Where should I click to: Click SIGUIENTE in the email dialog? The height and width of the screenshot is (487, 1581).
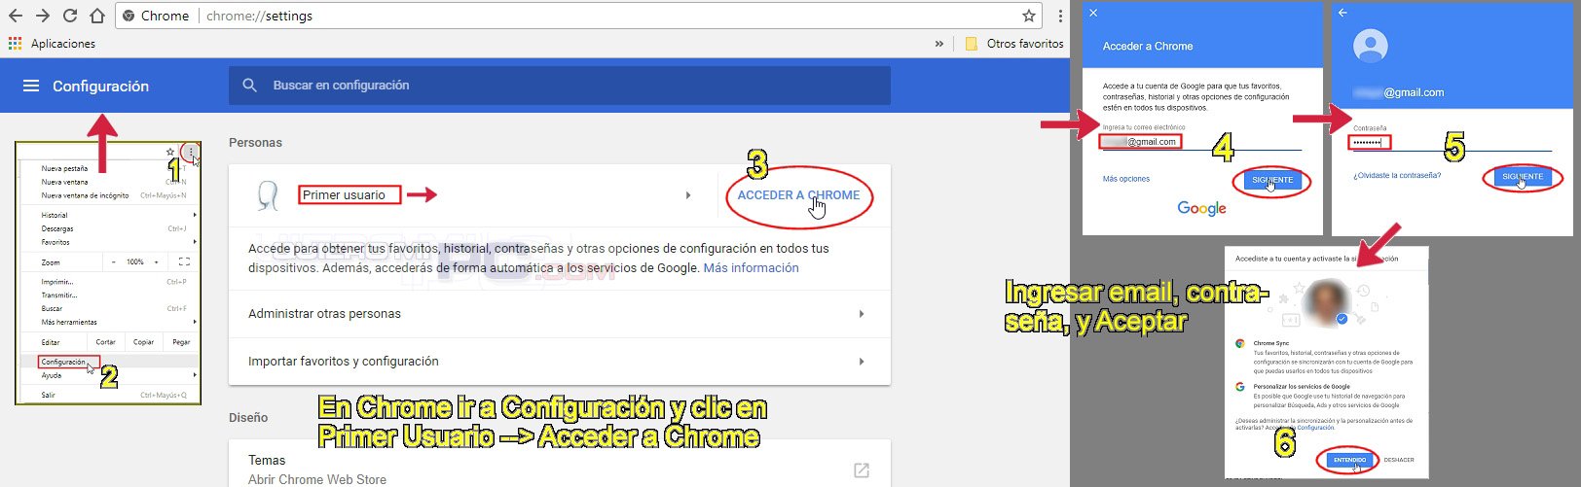[x=1271, y=180]
